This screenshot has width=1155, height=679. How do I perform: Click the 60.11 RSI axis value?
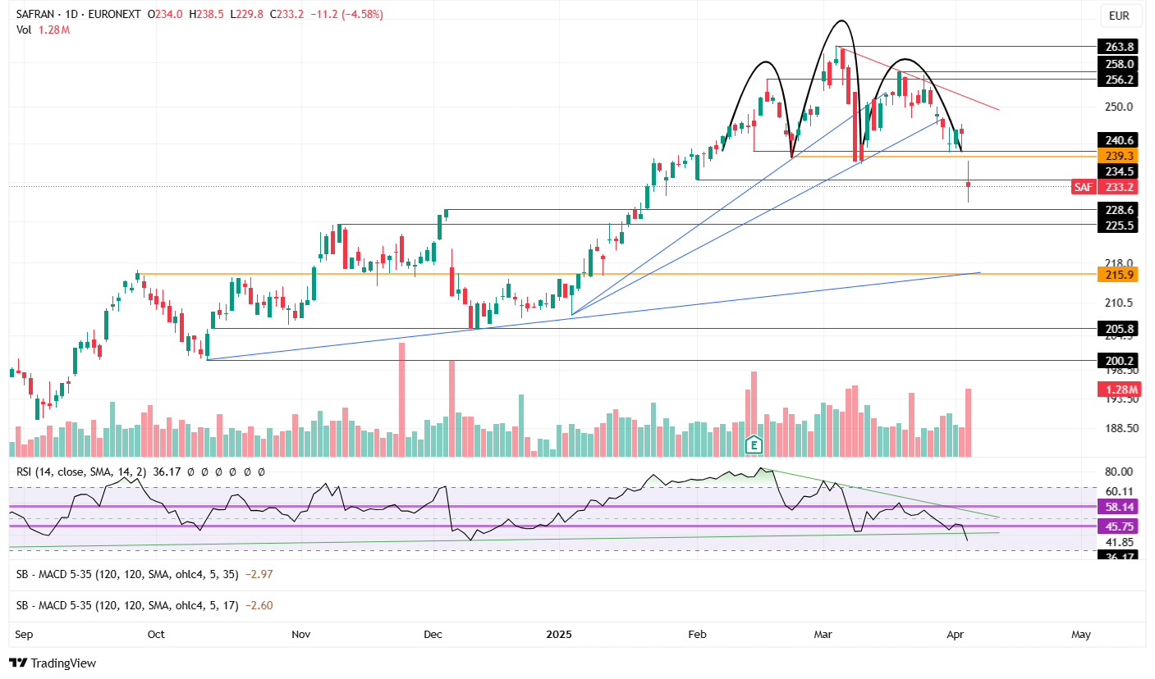[1120, 491]
